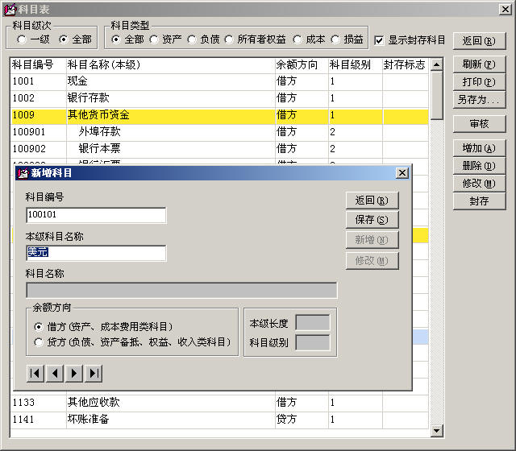Viewport: 516px width, 451px height.
Task: Go to first record navigation arrow
Action: tap(35, 373)
